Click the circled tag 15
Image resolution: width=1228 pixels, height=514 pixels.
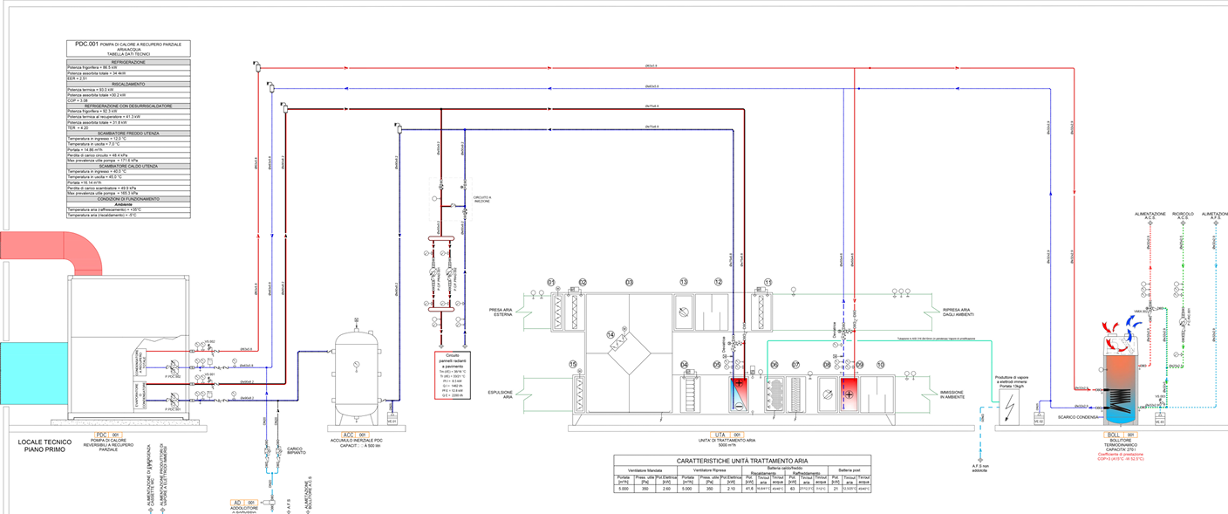click(573, 365)
